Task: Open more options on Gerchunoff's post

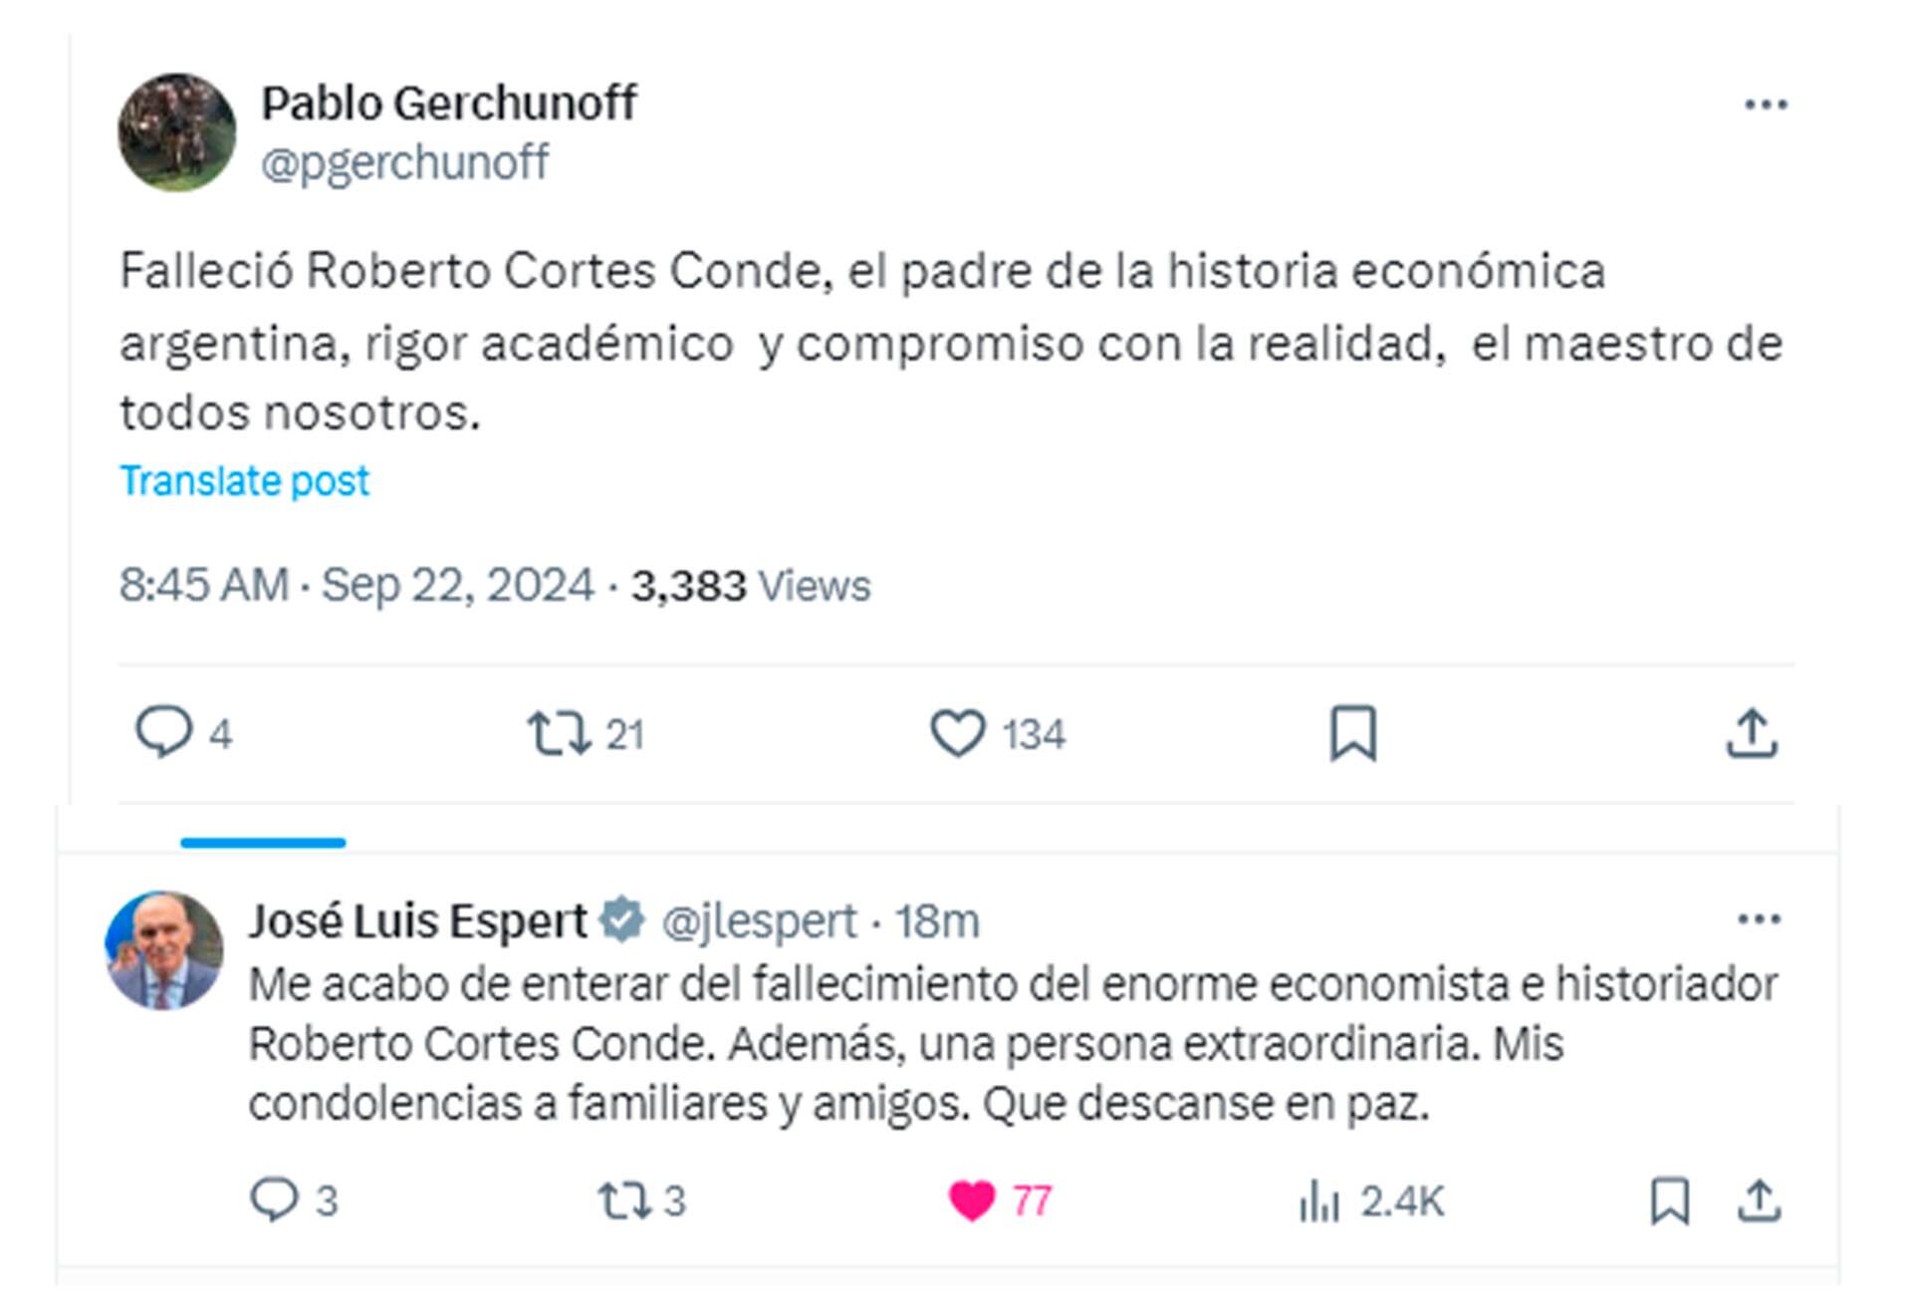Action: coord(1766,105)
